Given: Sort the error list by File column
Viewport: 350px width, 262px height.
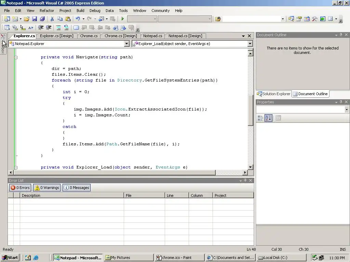Looking at the screenshot, I should click(x=145, y=195).
